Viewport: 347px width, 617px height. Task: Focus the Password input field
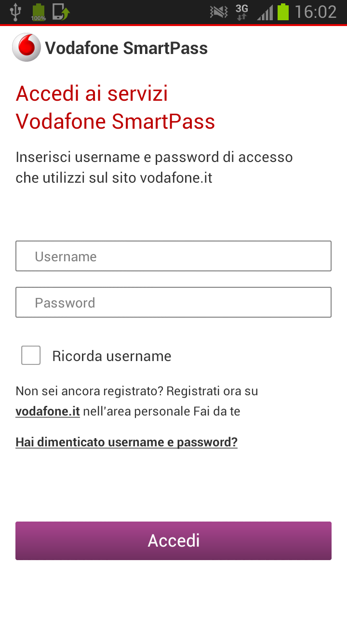tap(173, 302)
